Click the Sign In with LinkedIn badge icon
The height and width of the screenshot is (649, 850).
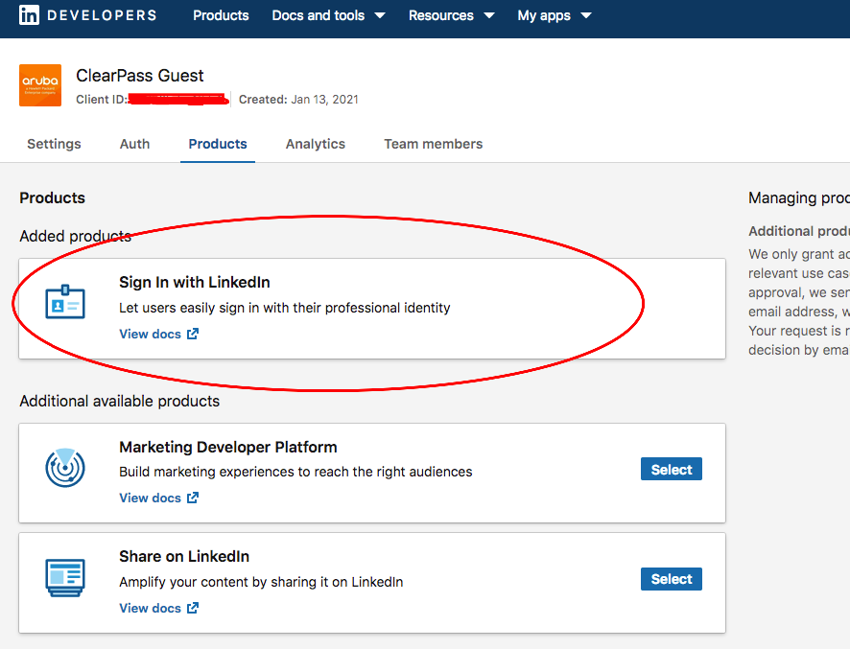[x=65, y=302]
